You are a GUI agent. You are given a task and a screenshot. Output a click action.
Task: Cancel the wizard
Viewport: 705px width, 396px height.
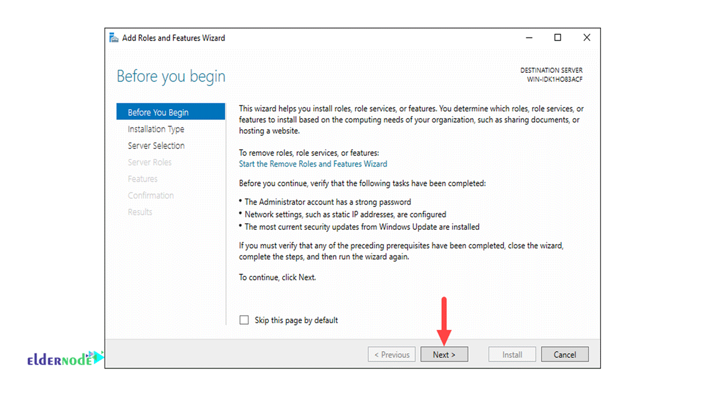564,354
